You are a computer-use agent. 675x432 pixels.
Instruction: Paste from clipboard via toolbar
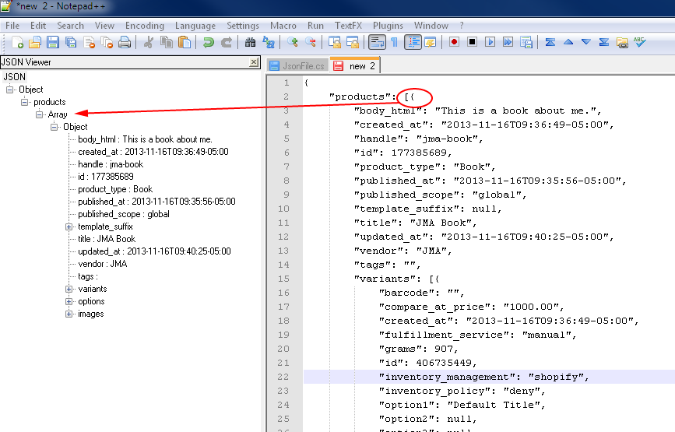click(185, 42)
